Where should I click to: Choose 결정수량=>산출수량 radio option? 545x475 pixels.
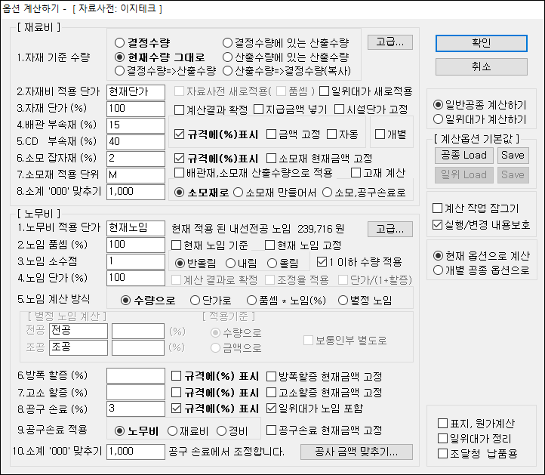[165, 71]
